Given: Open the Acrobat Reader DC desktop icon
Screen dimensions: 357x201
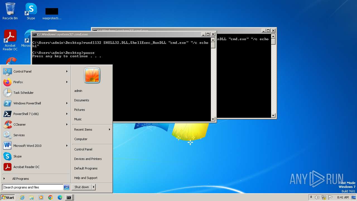Looking at the screenshot, I should pyautogui.click(x=10, y=40).
